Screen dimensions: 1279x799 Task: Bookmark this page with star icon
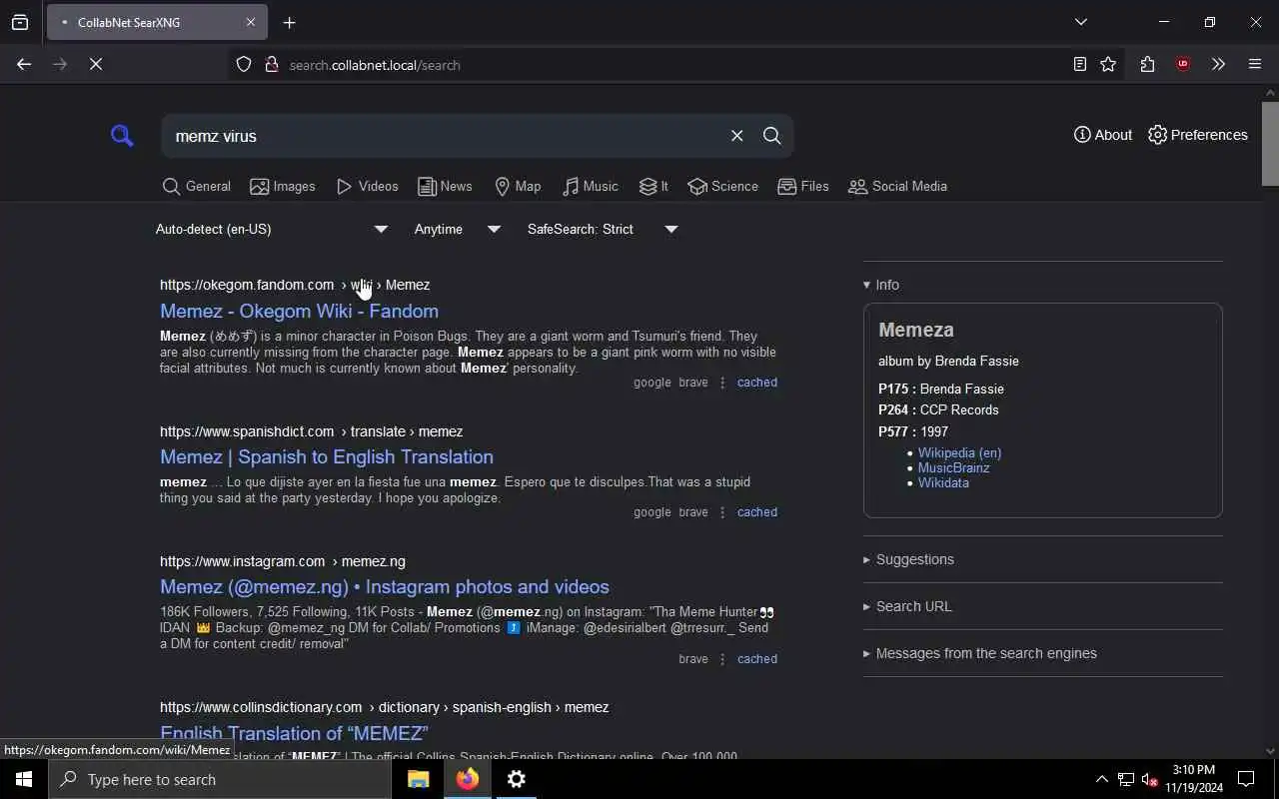click(x=1108, y=64)
